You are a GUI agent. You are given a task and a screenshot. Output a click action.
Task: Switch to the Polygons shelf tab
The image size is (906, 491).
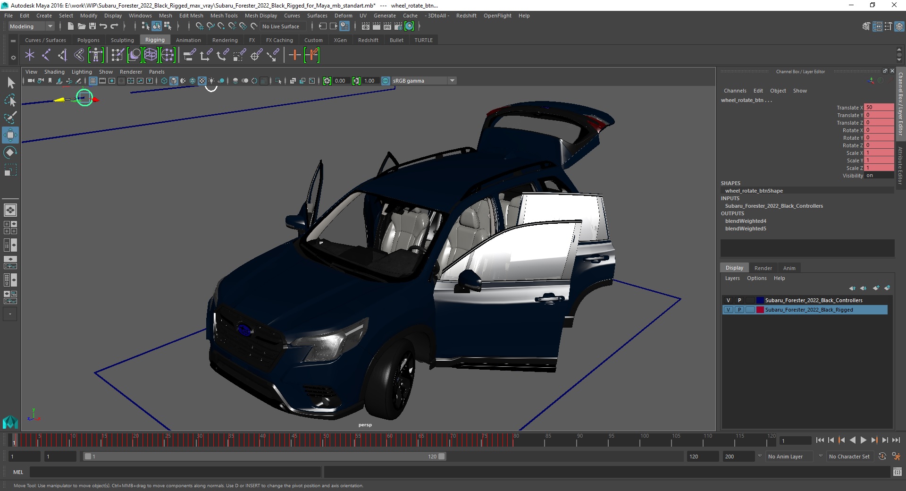[x=88, y=40]
